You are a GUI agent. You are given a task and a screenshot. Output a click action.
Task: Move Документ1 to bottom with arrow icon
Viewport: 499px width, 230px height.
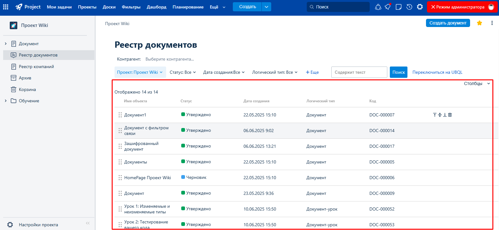(x=445, y=115)
